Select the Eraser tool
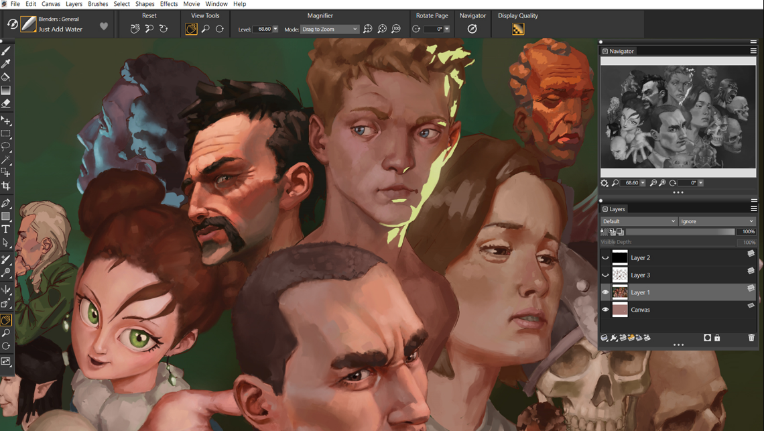The image size is (764, 431). [6, 103]
